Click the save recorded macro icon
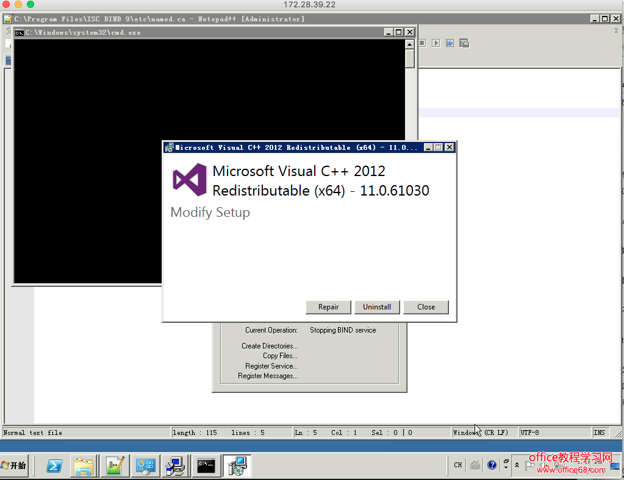 [x=464, y=43]
